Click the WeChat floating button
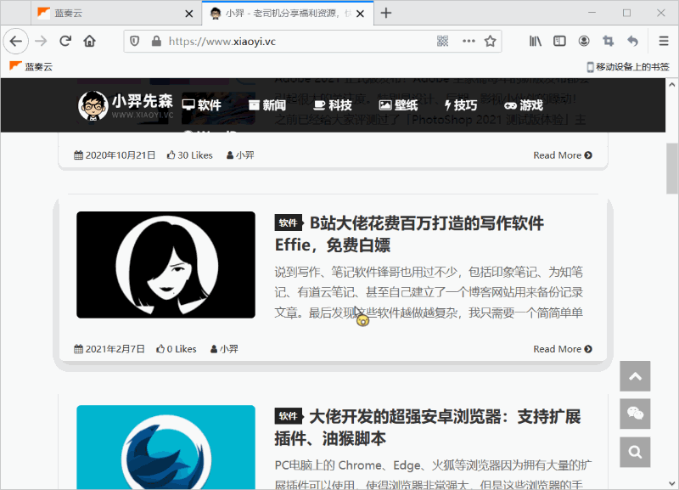The height and width of the screenshot is (490, 679). pos(635,414)
